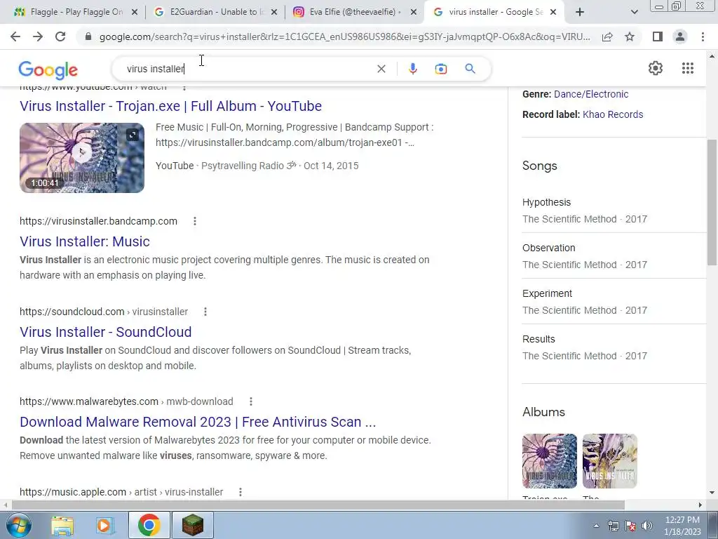Go back to the previous page
Screen dimensions: 718x539
(15, 36)
